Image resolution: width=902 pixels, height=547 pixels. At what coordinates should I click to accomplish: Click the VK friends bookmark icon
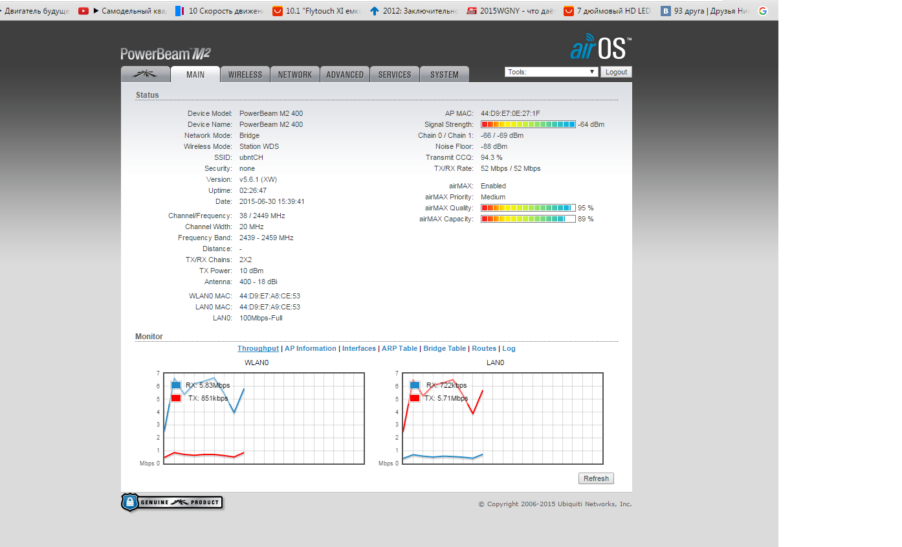click(665, 10)
